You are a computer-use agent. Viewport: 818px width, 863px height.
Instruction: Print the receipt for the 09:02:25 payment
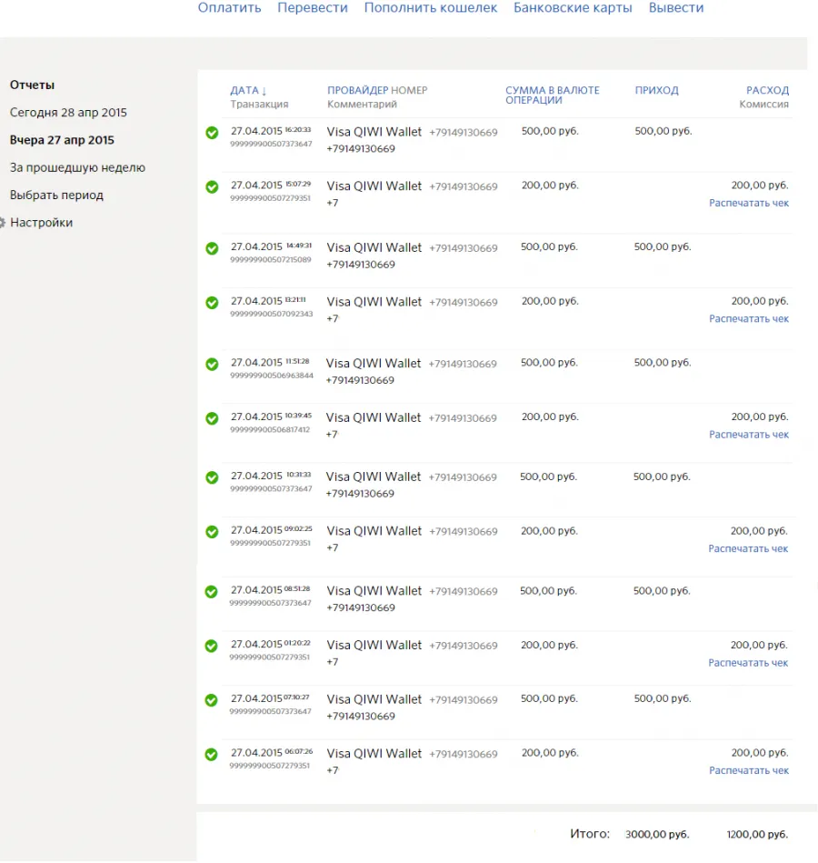click(x=748, y=548)
